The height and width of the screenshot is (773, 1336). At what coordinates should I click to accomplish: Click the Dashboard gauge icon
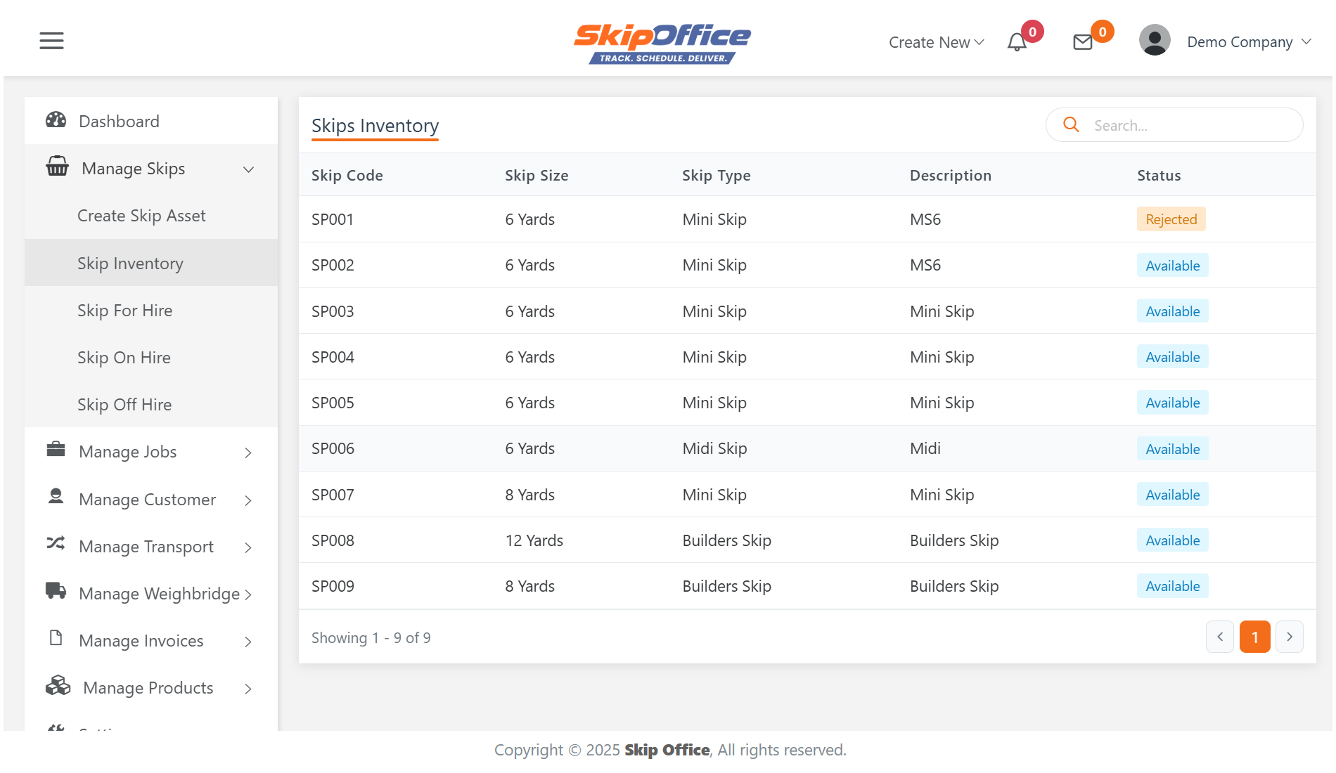coord(56,120)
